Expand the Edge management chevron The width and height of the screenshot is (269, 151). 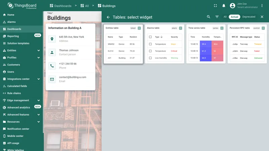pos(39,100)
